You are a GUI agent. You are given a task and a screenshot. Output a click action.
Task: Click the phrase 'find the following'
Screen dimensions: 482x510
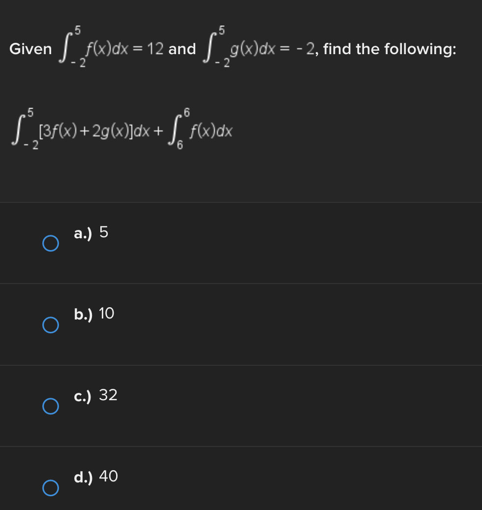389,49
